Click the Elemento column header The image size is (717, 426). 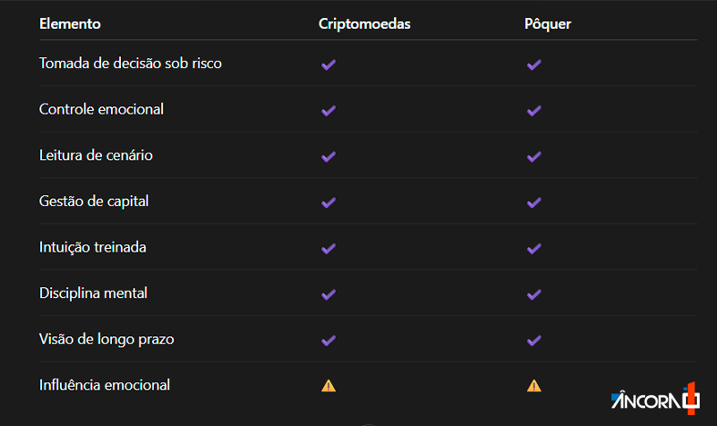pos(70,24)
